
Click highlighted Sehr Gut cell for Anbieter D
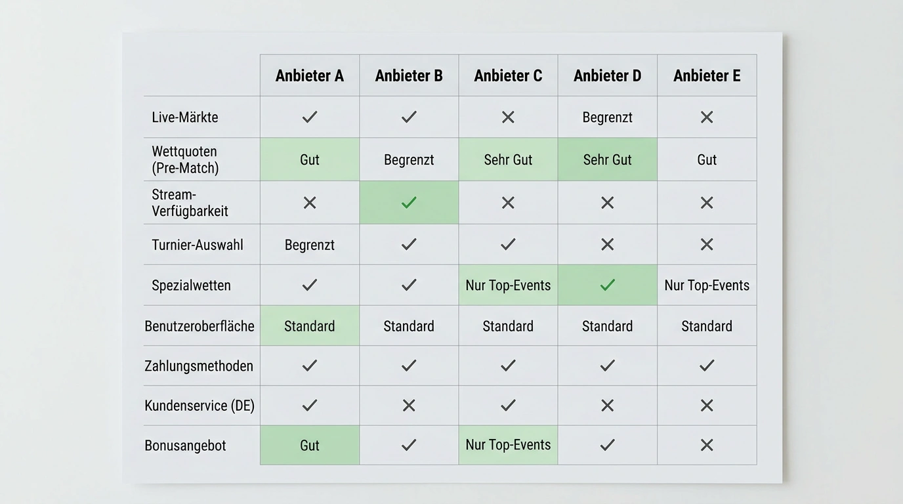pos(608,159)
